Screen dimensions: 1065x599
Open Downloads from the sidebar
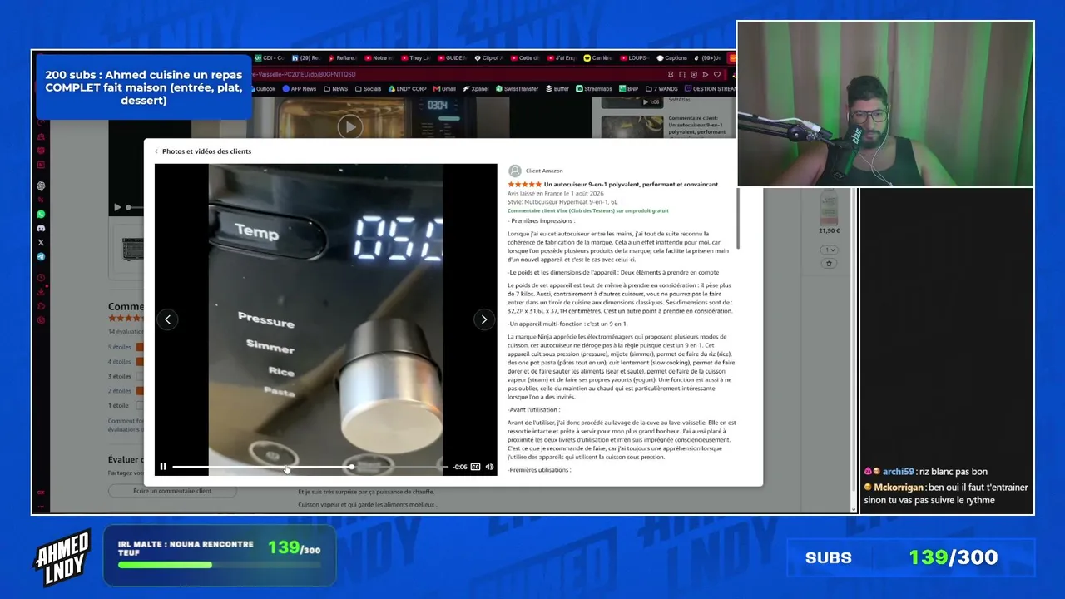click(41, 292)
